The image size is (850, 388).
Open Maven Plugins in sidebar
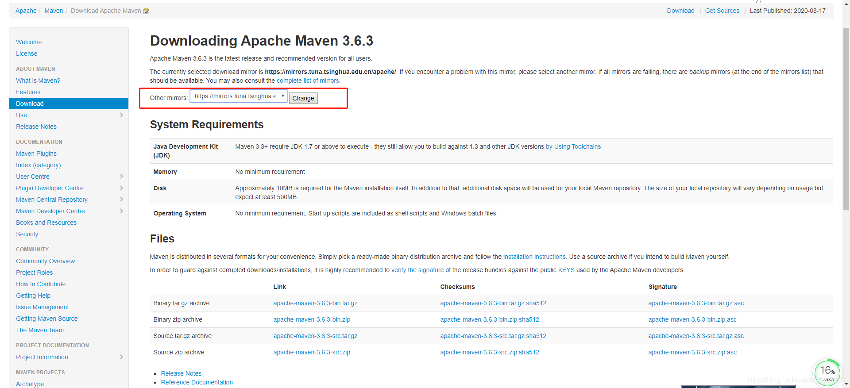(36, 154)
